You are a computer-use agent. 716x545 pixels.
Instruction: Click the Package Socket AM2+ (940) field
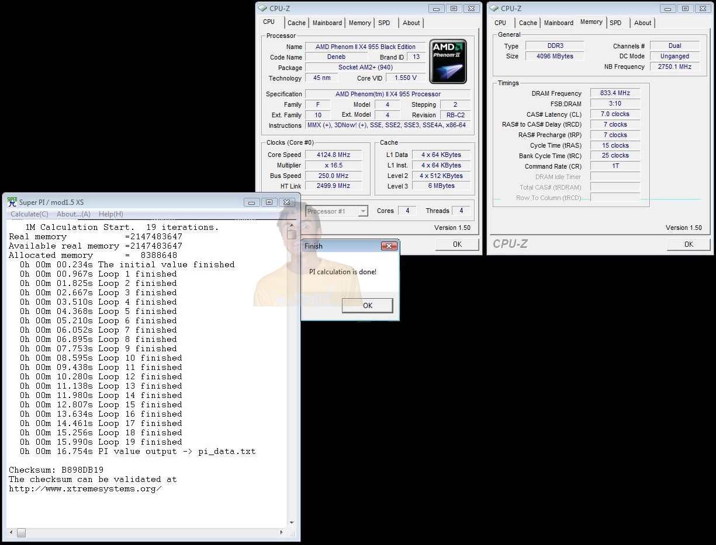[365, 68]
